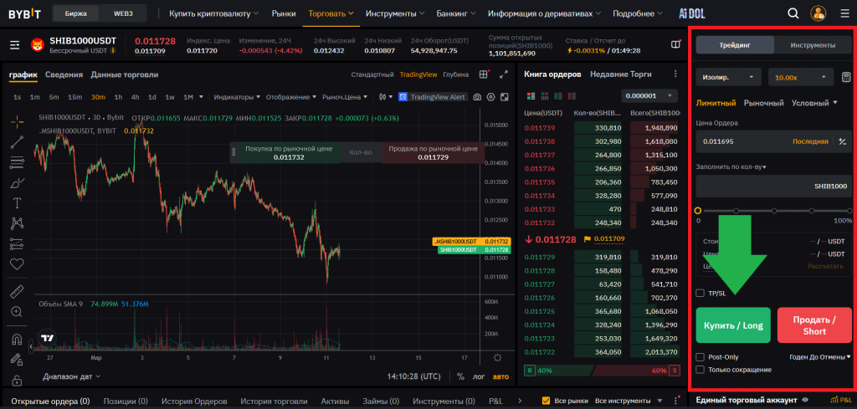
Task: Open the 10.00x leverage dropdown
Action: (x=801, y=77)
